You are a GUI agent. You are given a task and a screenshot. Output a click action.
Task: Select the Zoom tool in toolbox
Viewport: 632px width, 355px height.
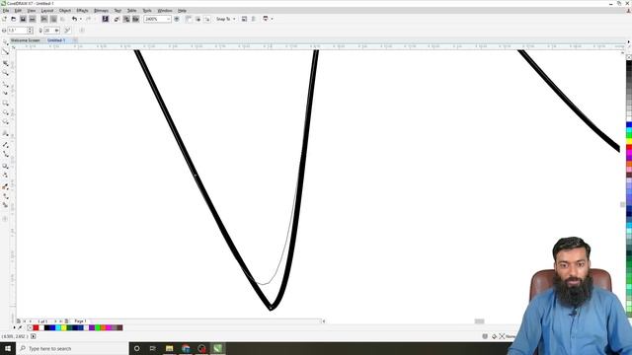coord(5,73)
